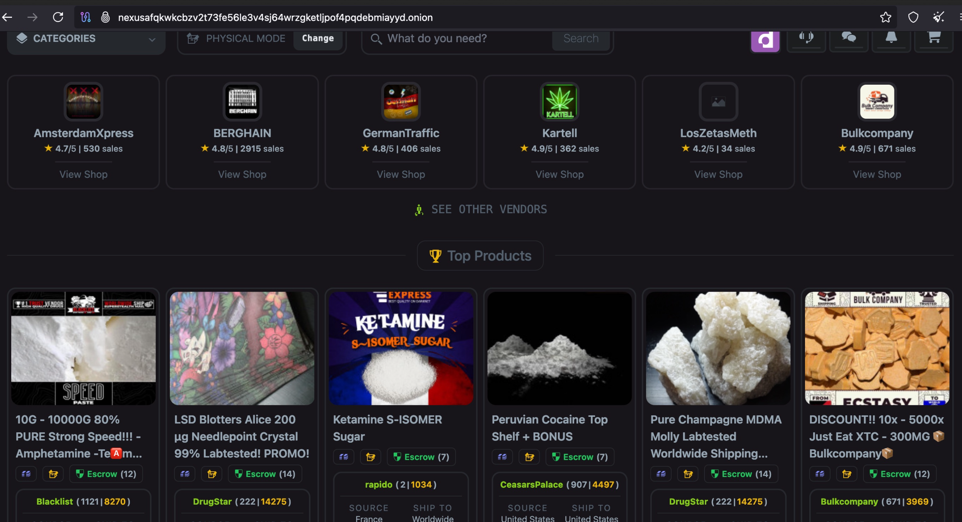962x522 pixels.
Task: View the notifications bell icon
Action: [x=891, y=38]
